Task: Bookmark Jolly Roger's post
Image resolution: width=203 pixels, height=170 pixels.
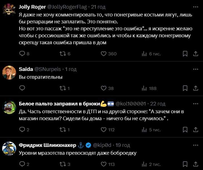Action: coord(185,54)
